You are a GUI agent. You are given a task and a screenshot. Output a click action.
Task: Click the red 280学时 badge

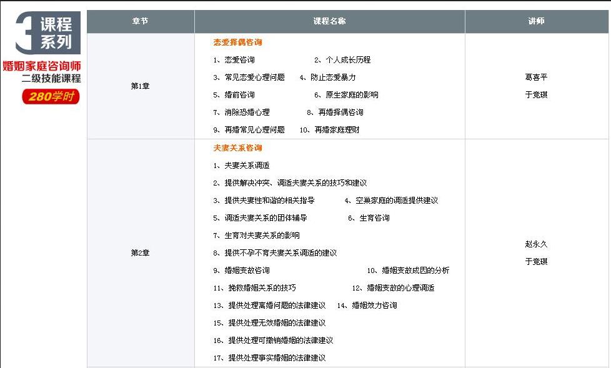coord(51,97)
